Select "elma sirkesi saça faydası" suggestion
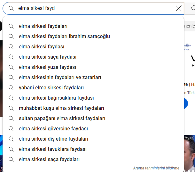The height and width of the screenshot is (172, 195). click(x=93, y=57)
